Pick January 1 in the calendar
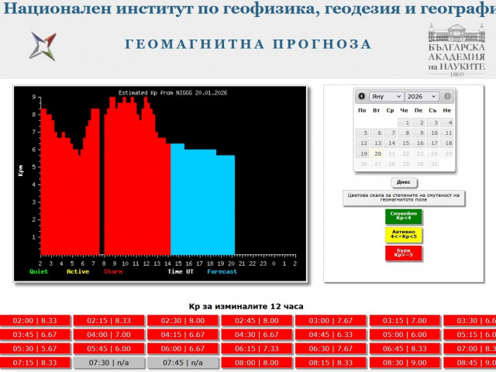 tap(405, 122)
